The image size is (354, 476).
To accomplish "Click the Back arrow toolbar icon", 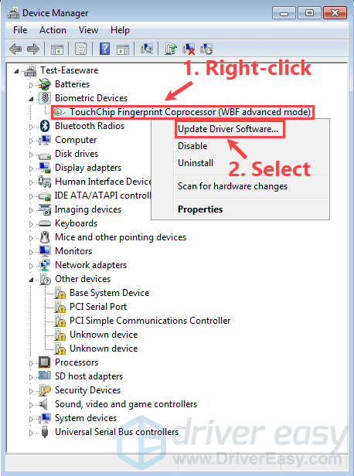I will 15,49.
